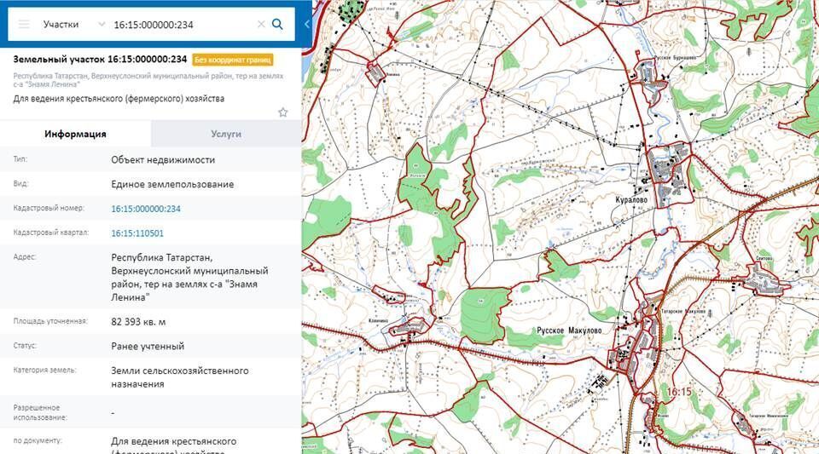Image resolution: width=819 pixels, height=454 pixels.
Task: Clear the search field with X
Action: 261,25
